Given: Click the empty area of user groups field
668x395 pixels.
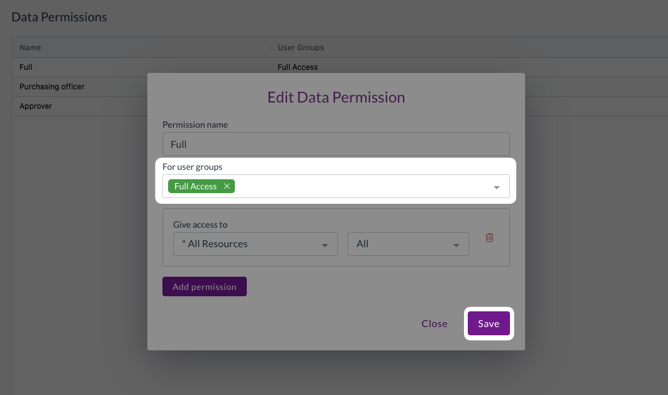Looking at the screenshot, I should (x=359, y=186).
